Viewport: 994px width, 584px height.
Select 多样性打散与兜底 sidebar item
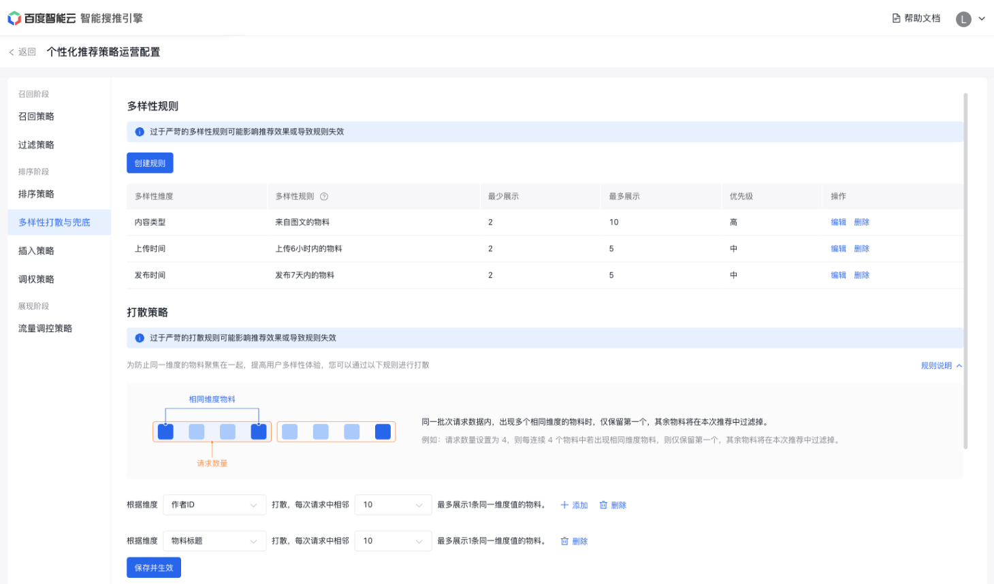pos(59,223)
